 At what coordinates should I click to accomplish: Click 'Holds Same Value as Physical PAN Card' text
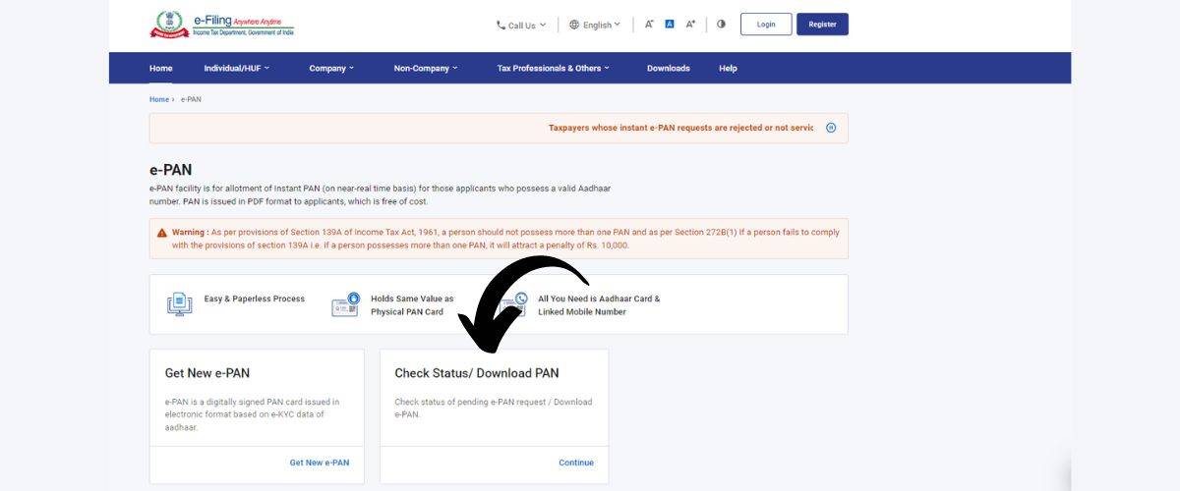point(412,304)
